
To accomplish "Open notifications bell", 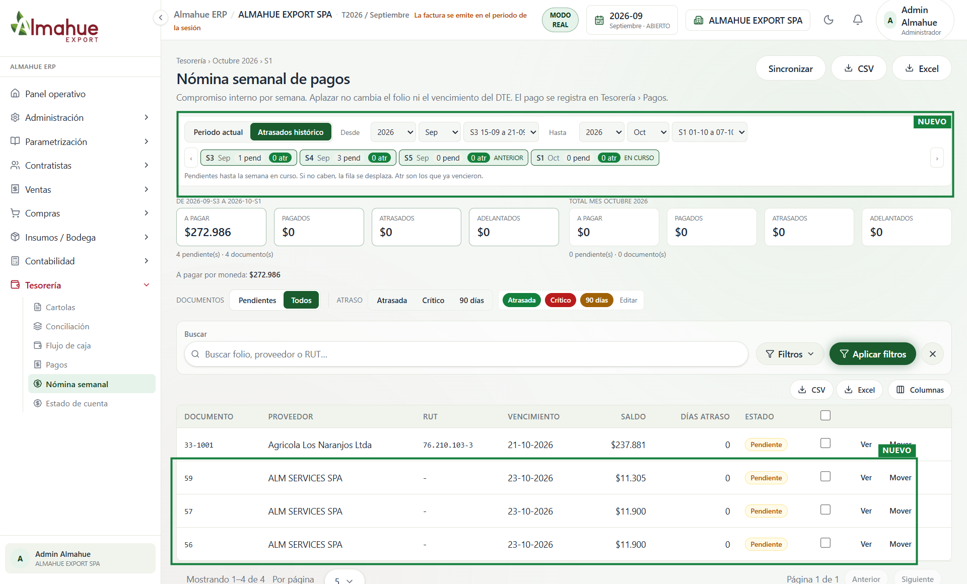I will click(858, 20).
